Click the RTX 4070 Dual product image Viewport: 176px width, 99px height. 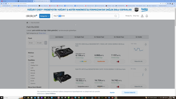tap(62, 77)
